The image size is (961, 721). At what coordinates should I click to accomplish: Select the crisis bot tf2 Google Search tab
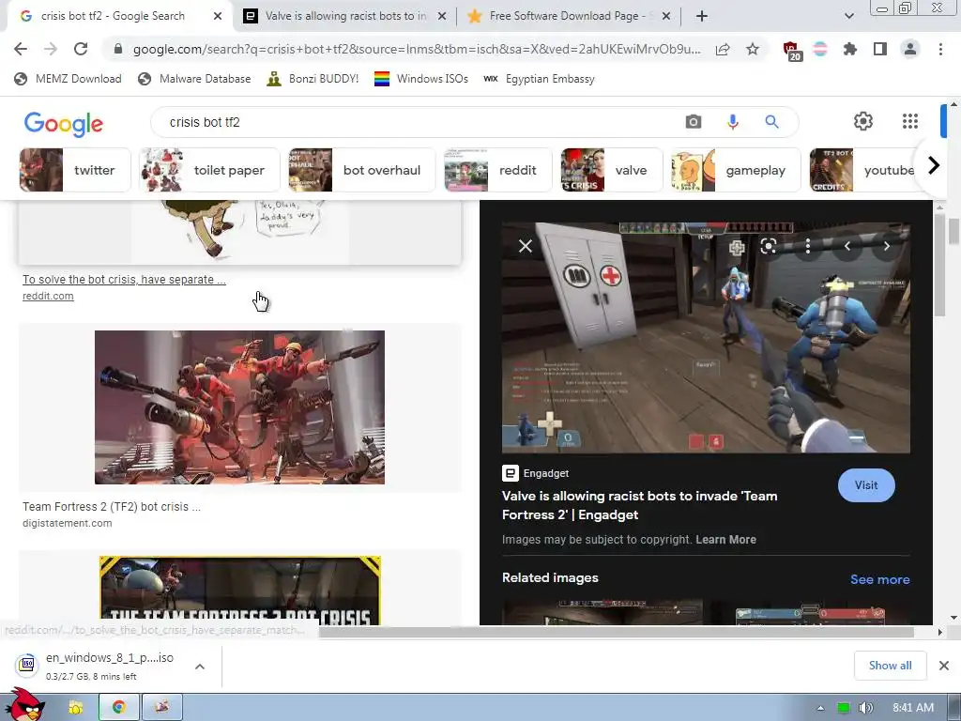(x=114, y=16)
